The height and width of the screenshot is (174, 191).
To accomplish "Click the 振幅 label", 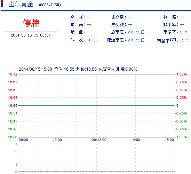I will [x=169, y=17].
